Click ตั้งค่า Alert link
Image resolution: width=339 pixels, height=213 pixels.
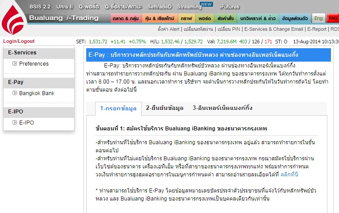[x=168, y=29]
